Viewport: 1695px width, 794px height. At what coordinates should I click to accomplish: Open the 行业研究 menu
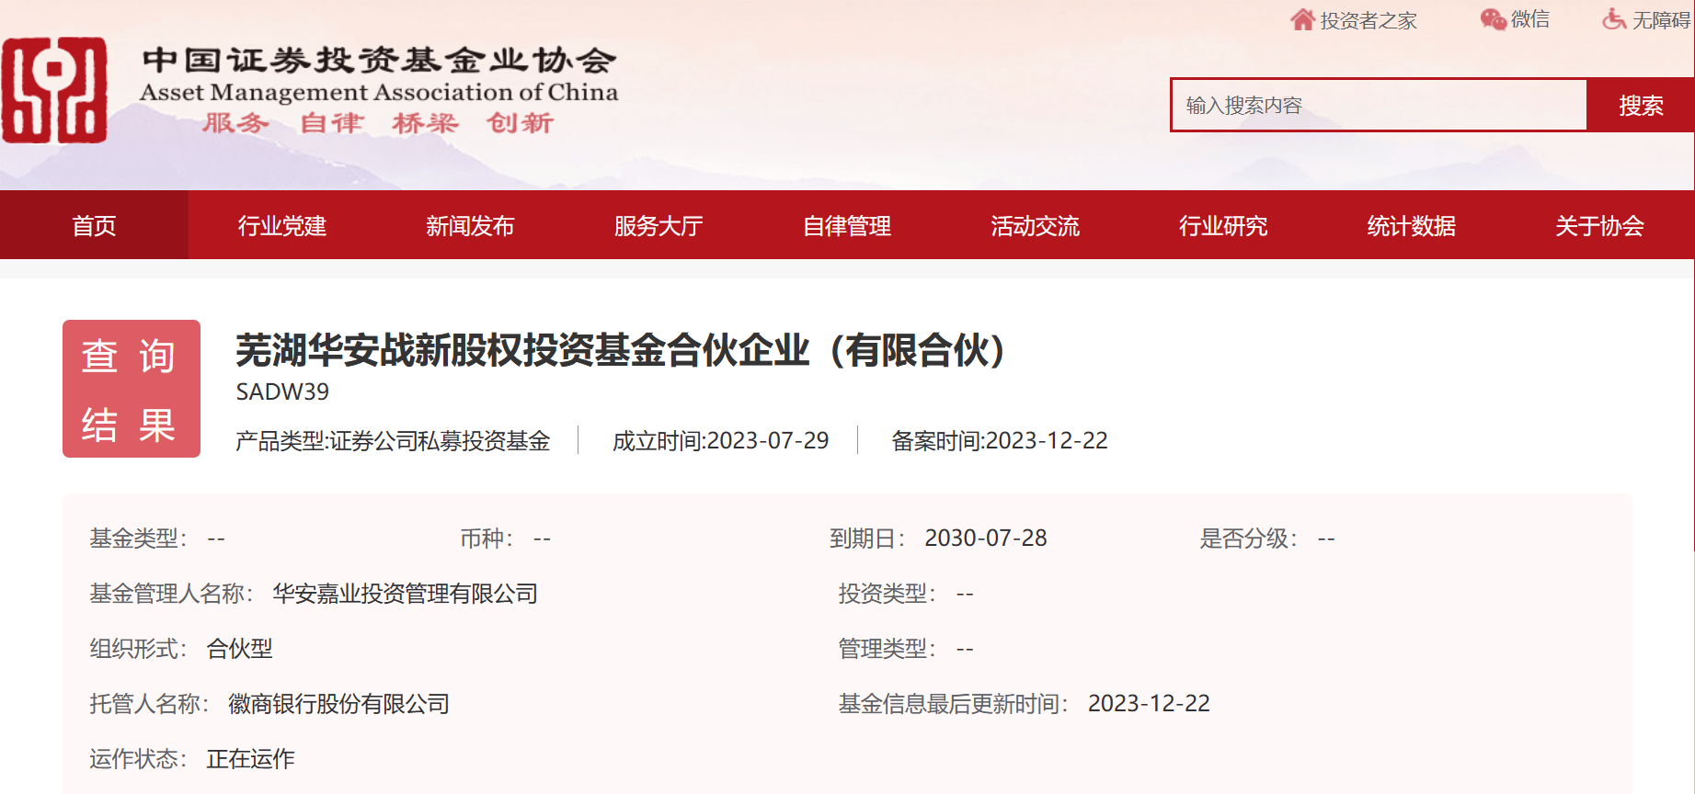click(x=1223, y=225)
